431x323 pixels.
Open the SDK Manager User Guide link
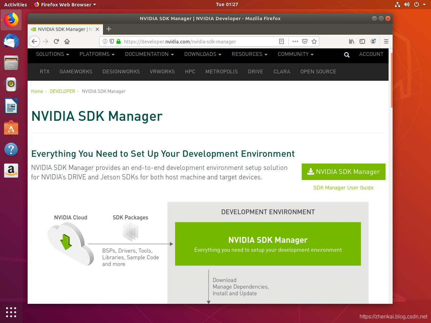(x=343, y=188)
